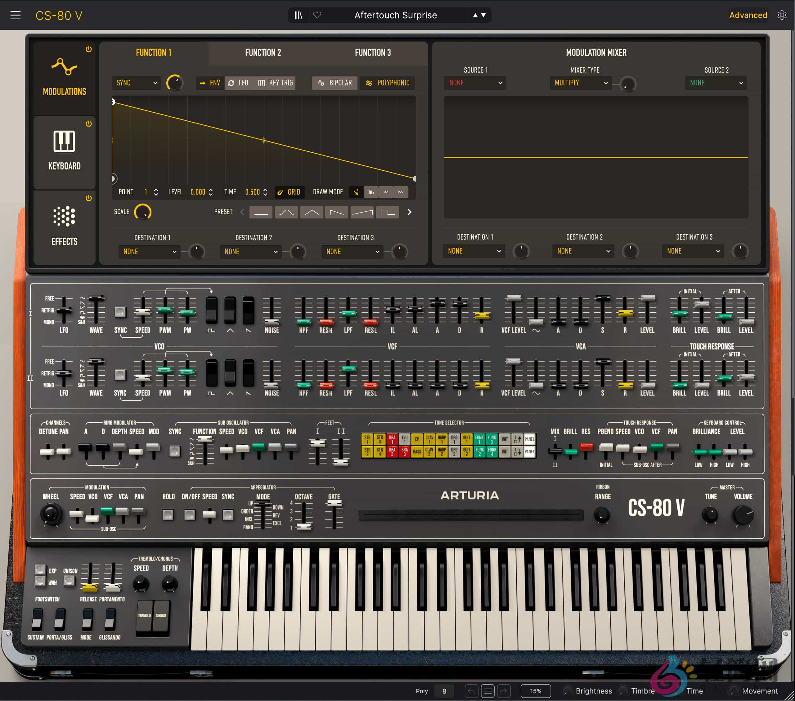Open the EFFECTS panel tab
This screenshot has width=795, height=701.
[x=64, y=226]
